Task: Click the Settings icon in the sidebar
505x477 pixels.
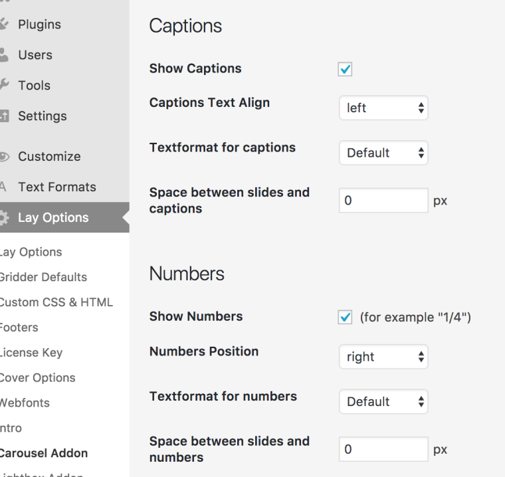Action: 4,116
